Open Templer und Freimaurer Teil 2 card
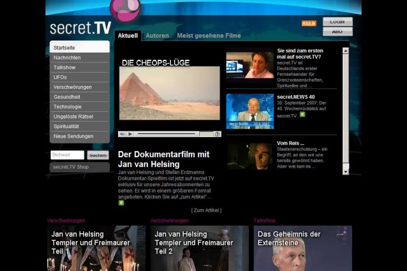Viewport: 407px width, 271px height. point(199,248)
